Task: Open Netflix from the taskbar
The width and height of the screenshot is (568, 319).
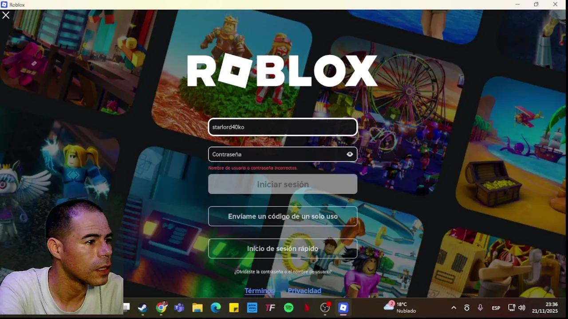Action: pos(307,307)
